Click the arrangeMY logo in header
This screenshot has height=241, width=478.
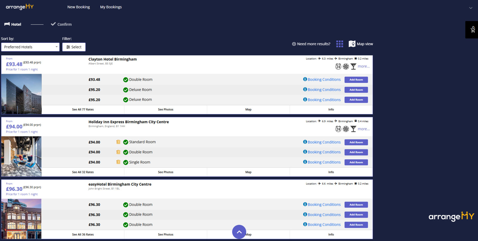point(20,7)
